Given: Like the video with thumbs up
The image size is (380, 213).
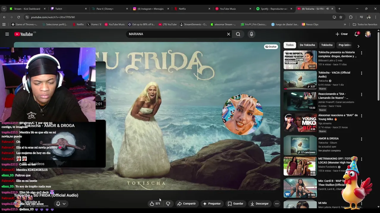Looking at the screenshot, I should (x=155, y=204).
